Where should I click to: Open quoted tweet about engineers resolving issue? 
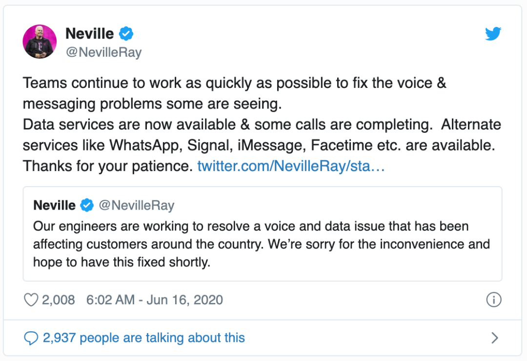tap(263, 234)
